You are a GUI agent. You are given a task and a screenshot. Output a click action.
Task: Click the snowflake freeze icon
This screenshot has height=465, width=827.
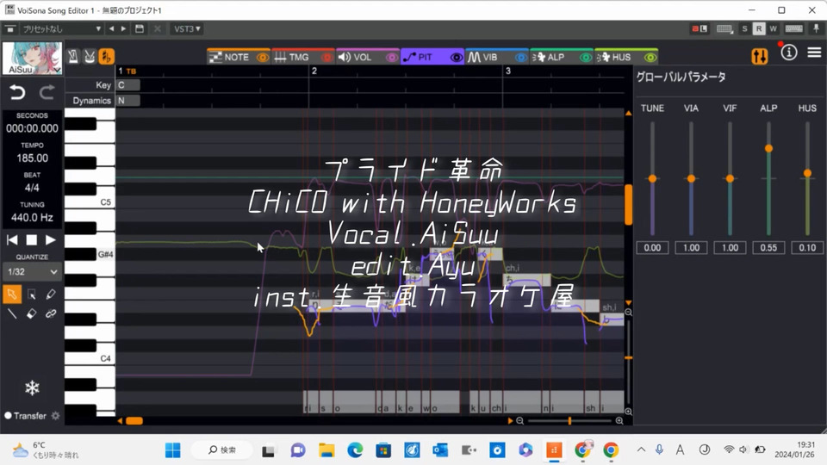pyautogui.click(x=32, y=388)
